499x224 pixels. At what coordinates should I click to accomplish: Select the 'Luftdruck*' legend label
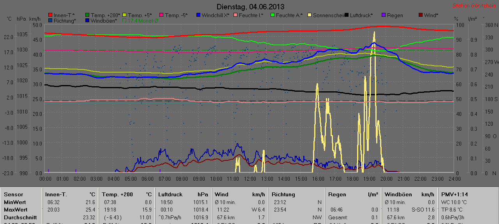pos(361,15)
